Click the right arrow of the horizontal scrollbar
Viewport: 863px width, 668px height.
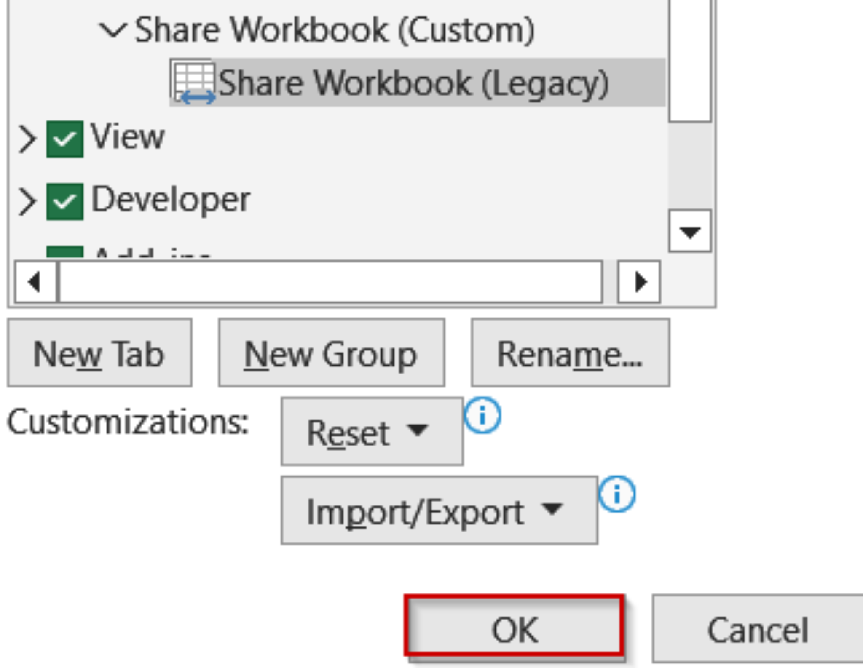(x=640, y=283)
